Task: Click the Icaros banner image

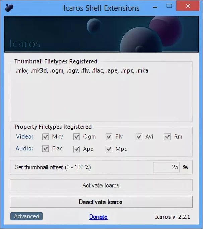Action: point(101,35)
